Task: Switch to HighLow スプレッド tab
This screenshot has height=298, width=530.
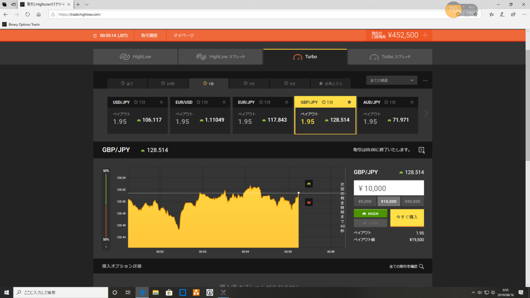Action: point(220,57)
